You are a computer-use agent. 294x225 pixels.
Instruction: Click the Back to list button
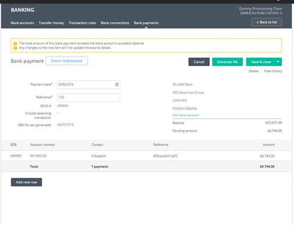point(266,22)
